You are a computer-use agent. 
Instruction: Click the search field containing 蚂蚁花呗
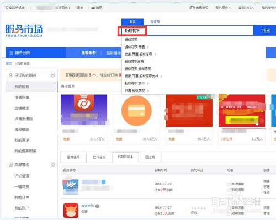tap(188, 30)
